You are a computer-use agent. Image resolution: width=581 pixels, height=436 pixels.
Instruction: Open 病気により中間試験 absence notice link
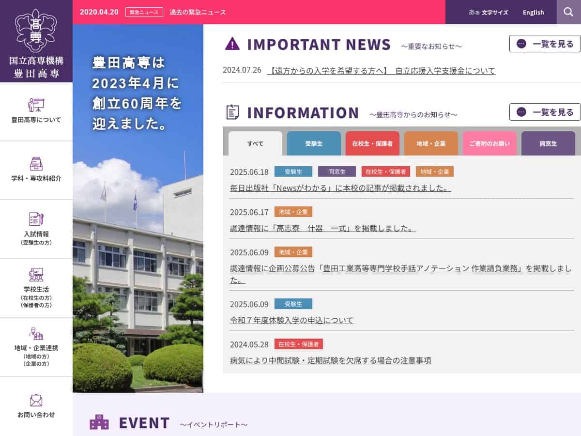pos(331,360)
